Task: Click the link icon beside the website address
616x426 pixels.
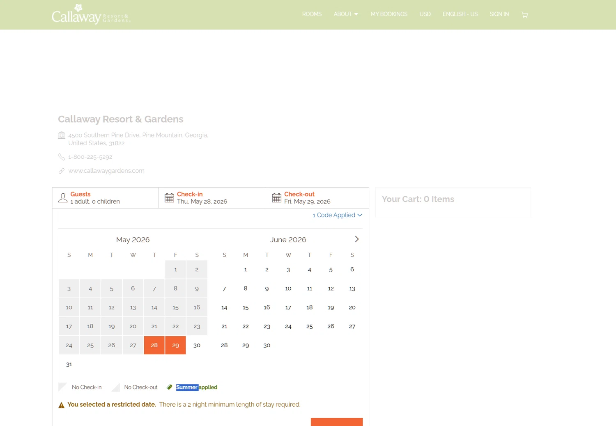Action: coord(62,171)
